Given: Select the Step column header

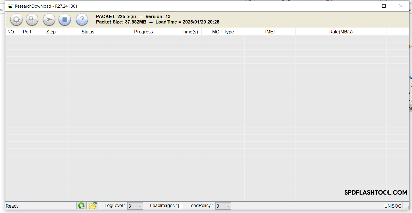Looking at the screenshot, I should (51, 32).
